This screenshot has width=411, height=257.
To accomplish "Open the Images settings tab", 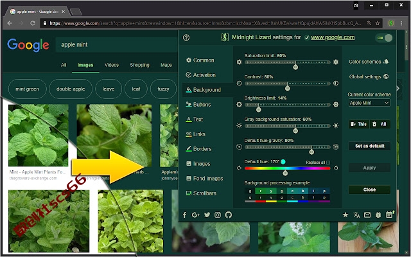I will click(x=198, y=164).
